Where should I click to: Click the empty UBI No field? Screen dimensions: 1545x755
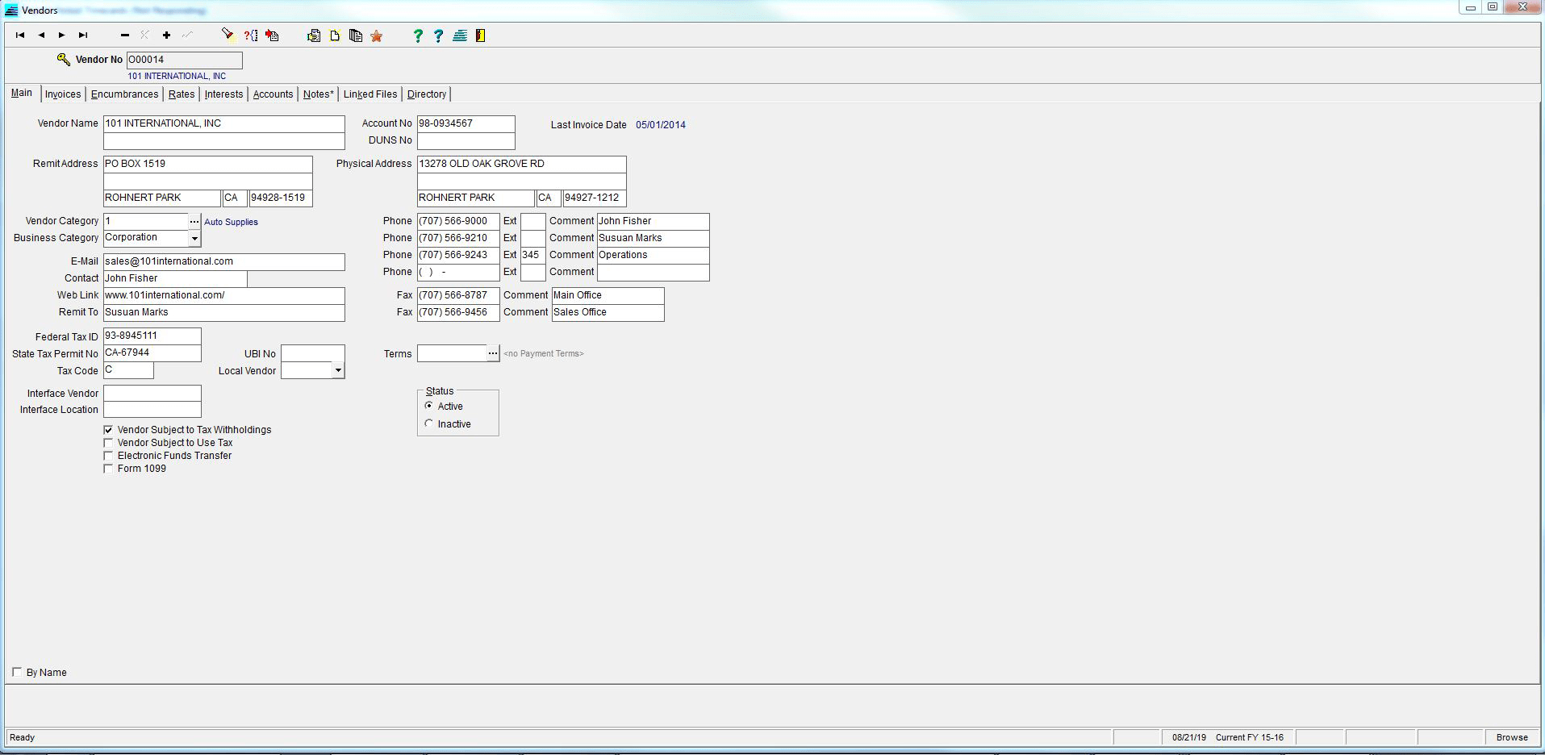312,353
